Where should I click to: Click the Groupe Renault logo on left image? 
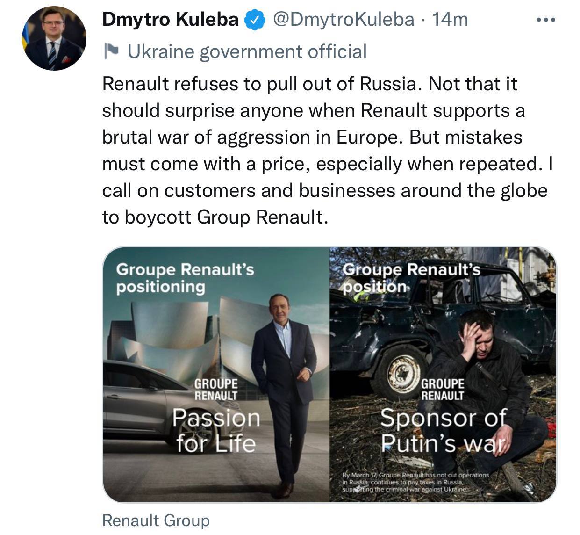(x=216, y=390)
